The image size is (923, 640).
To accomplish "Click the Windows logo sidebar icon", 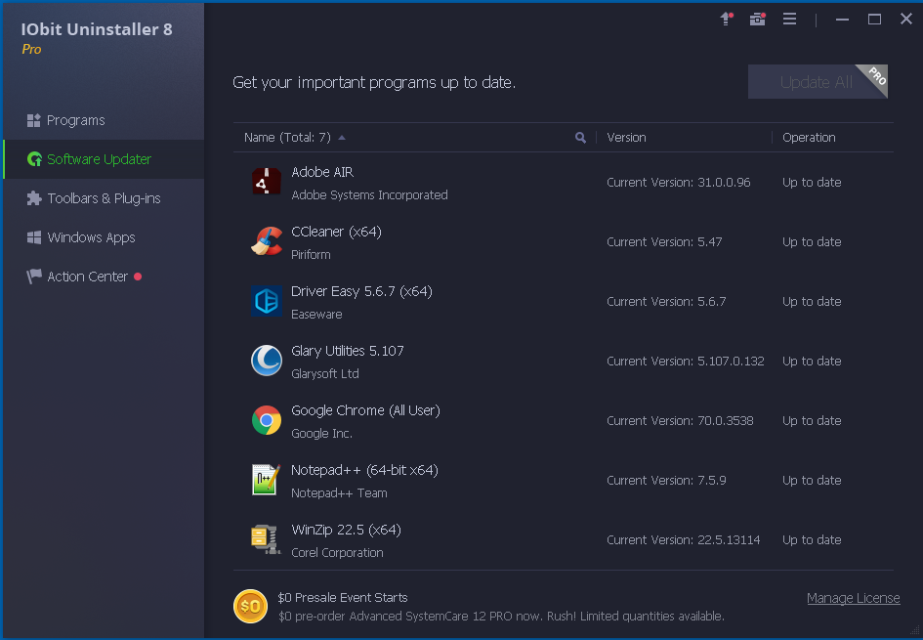I will pos(34,237).
